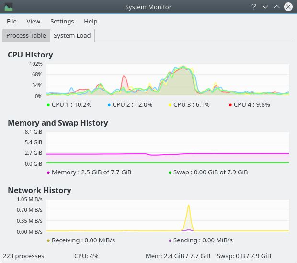Screen dimensions: 297x263
Task: Click the magenta Memory legend dot
Action: point(48,172)
